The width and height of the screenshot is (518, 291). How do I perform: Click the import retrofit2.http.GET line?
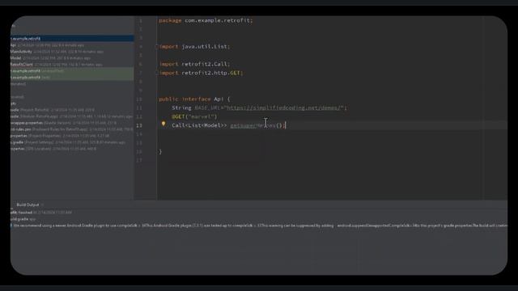pos(202,73)
